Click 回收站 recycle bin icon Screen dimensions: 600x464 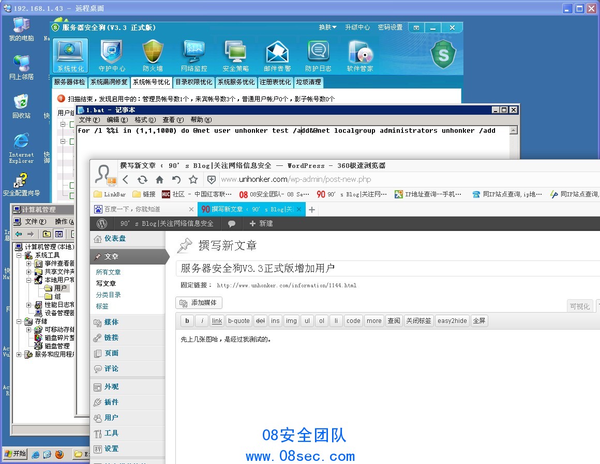21,106
